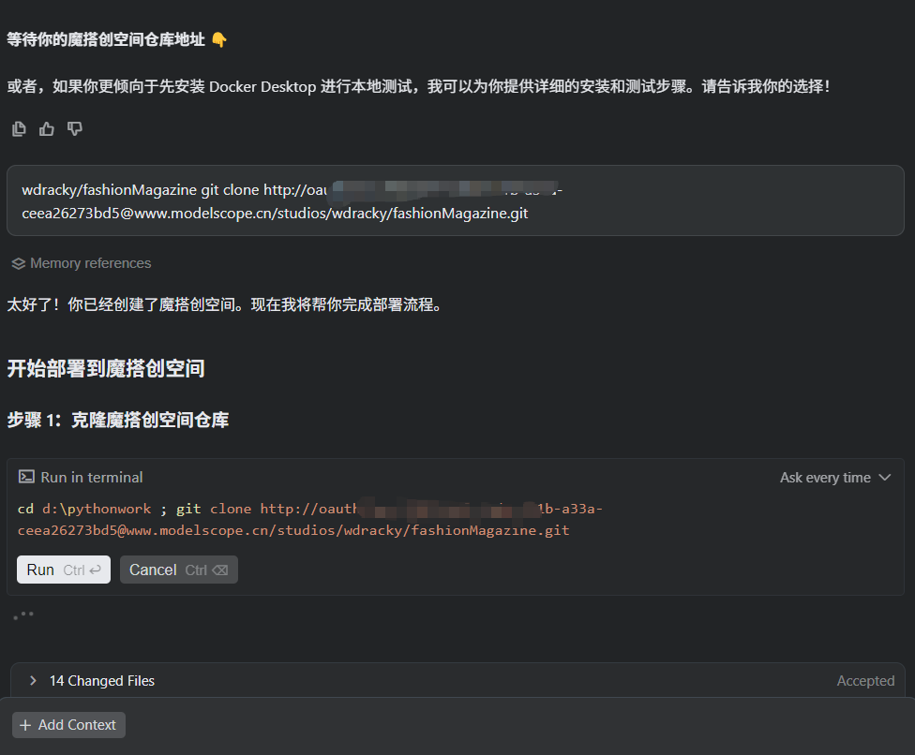915x755 pixels.
Task: Give thumbs down to the response
Action: coord(75,129)
